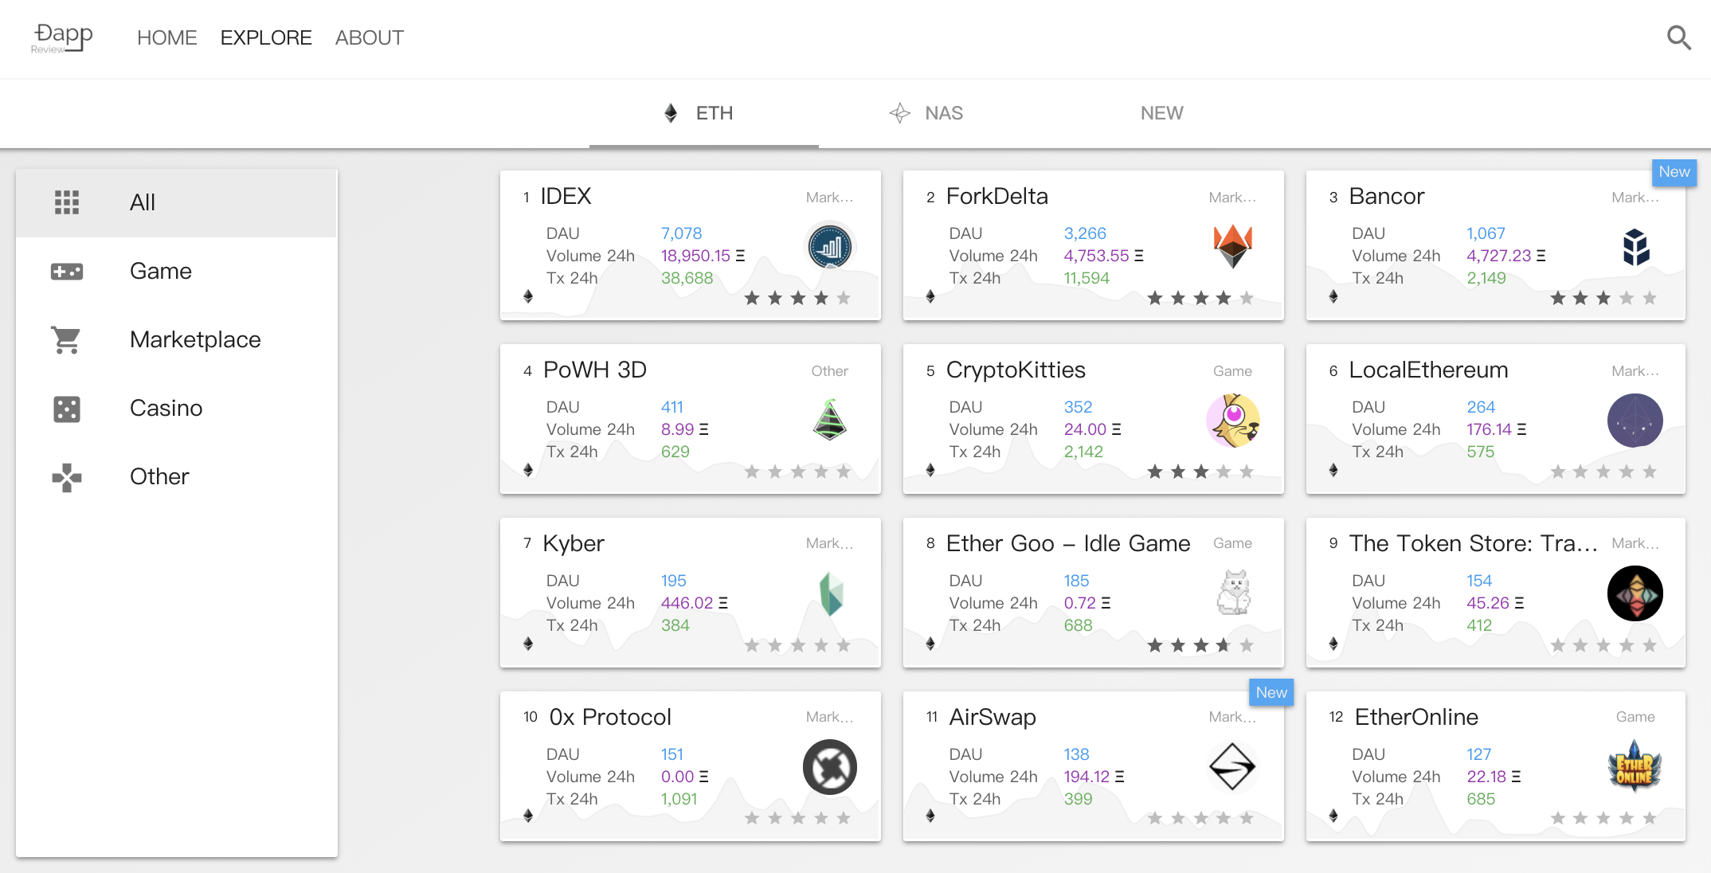This screenshot has width=1711, height=873.
Task: Click the NAS network icon
Action: pos(900,112)
